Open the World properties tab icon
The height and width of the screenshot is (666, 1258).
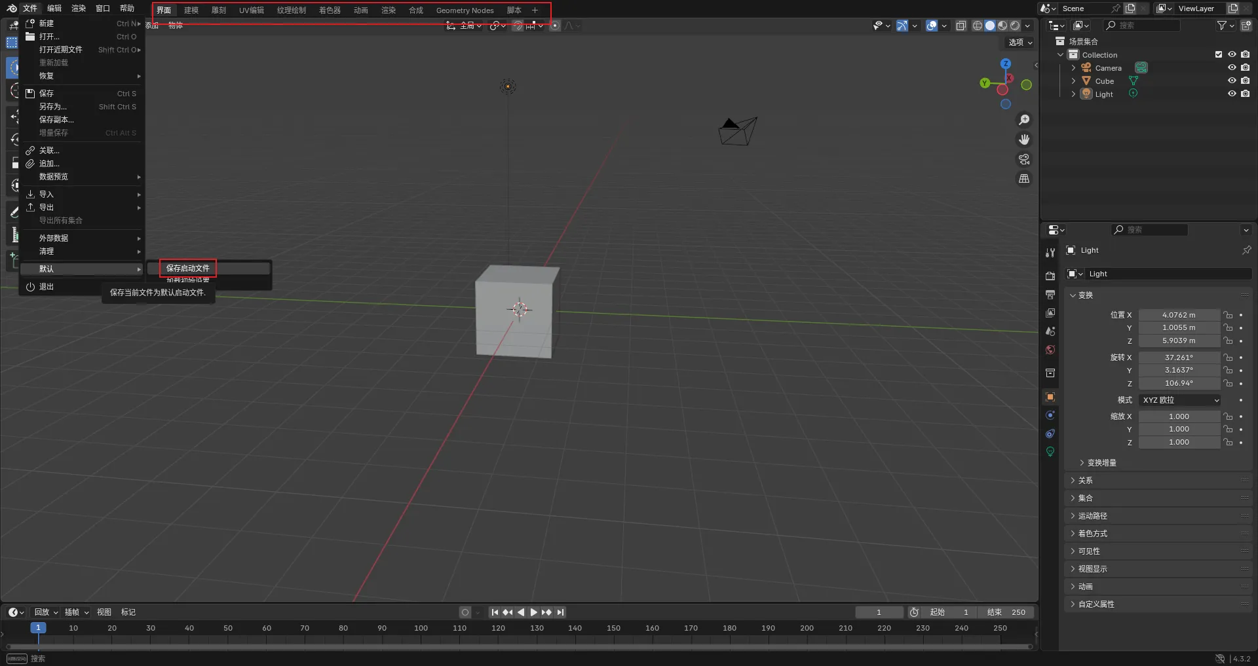[x=1050, y=350]
